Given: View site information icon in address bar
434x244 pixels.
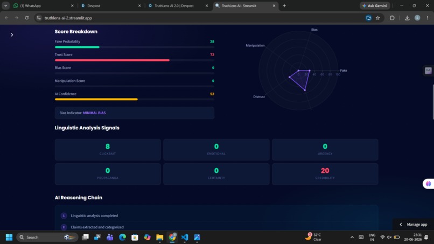Looking at the screenshot, I should click(39, 18).
